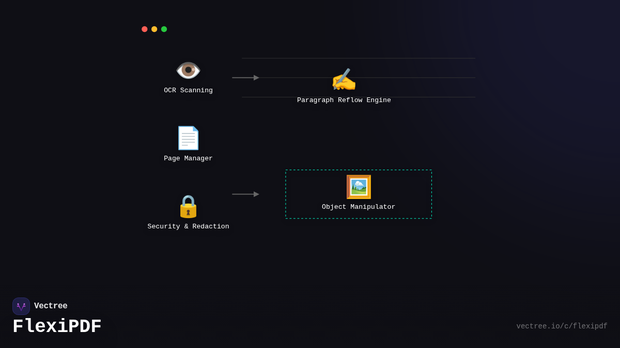
Task: Click the Object Manipulator label
Action: pyautogui.click(x=359, y=207)
